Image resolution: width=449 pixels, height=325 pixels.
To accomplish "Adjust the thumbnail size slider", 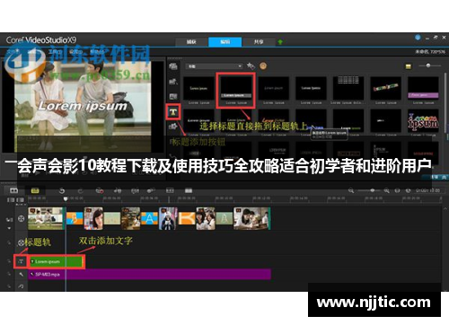I will click(429, 66).
